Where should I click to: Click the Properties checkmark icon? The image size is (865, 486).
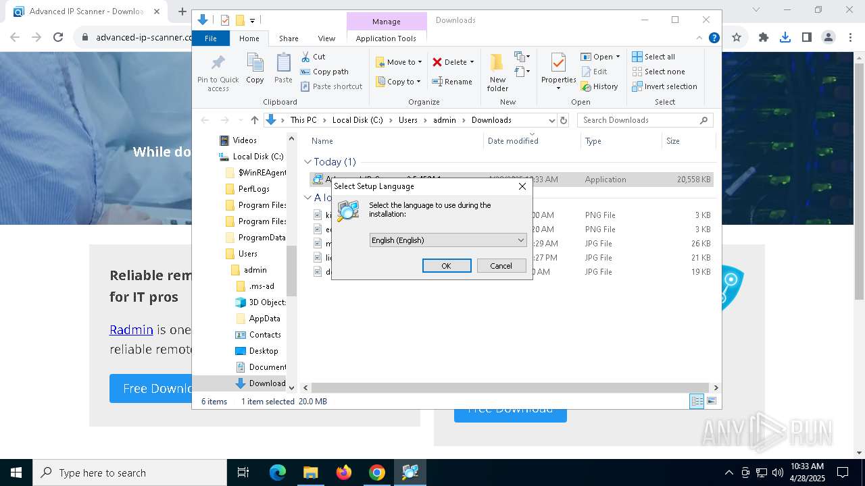tap(558, 63)
